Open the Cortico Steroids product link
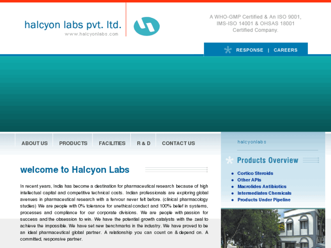The width and height of the screenshot is (331, 248). pyautogui.click(x=255, y=173)
